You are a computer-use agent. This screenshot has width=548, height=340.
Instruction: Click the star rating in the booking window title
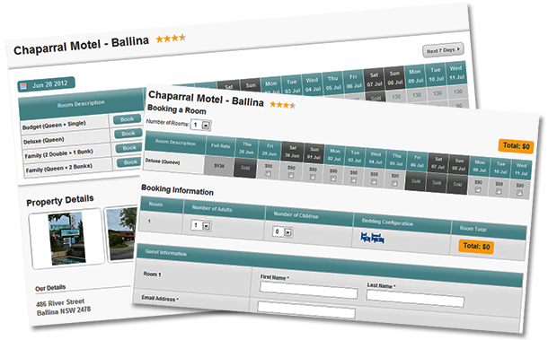(x=282, y=105)
